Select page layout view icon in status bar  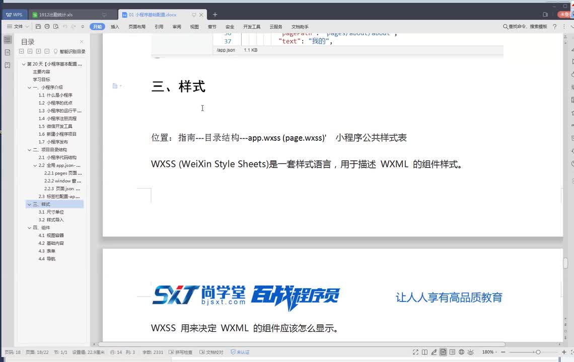click(x=443, y=352)
